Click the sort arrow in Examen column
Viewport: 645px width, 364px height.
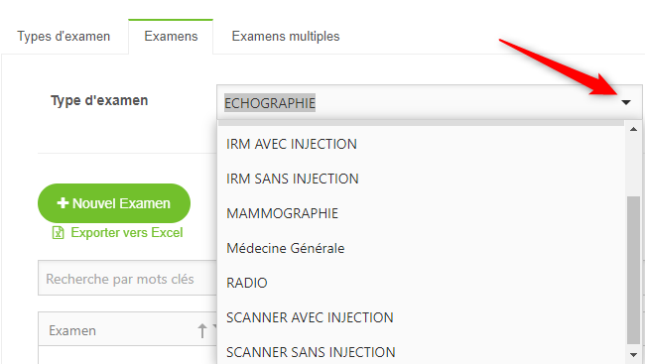(x=202, y=330)
